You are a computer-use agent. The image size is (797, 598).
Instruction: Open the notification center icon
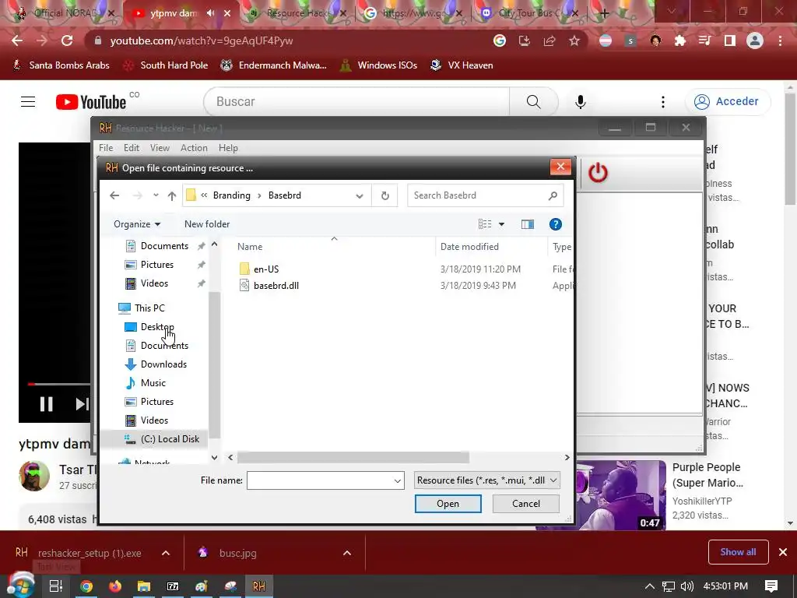(x=771, y=586)
